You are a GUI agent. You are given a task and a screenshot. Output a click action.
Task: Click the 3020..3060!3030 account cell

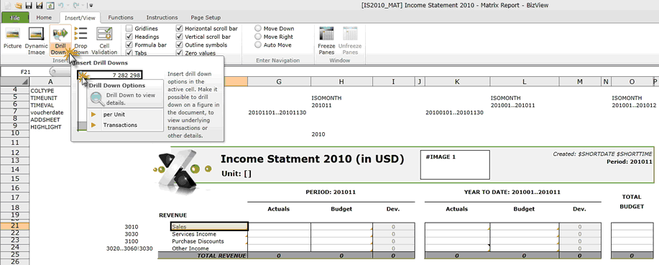tap(130, 248)
